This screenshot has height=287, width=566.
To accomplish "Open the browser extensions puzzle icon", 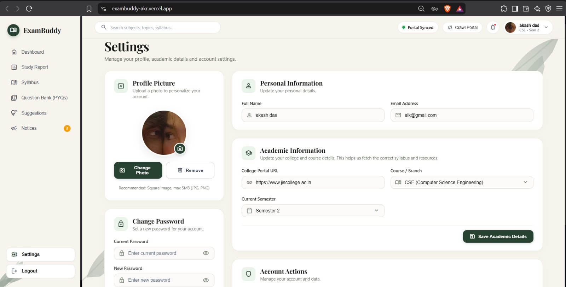I will [504, 9].
